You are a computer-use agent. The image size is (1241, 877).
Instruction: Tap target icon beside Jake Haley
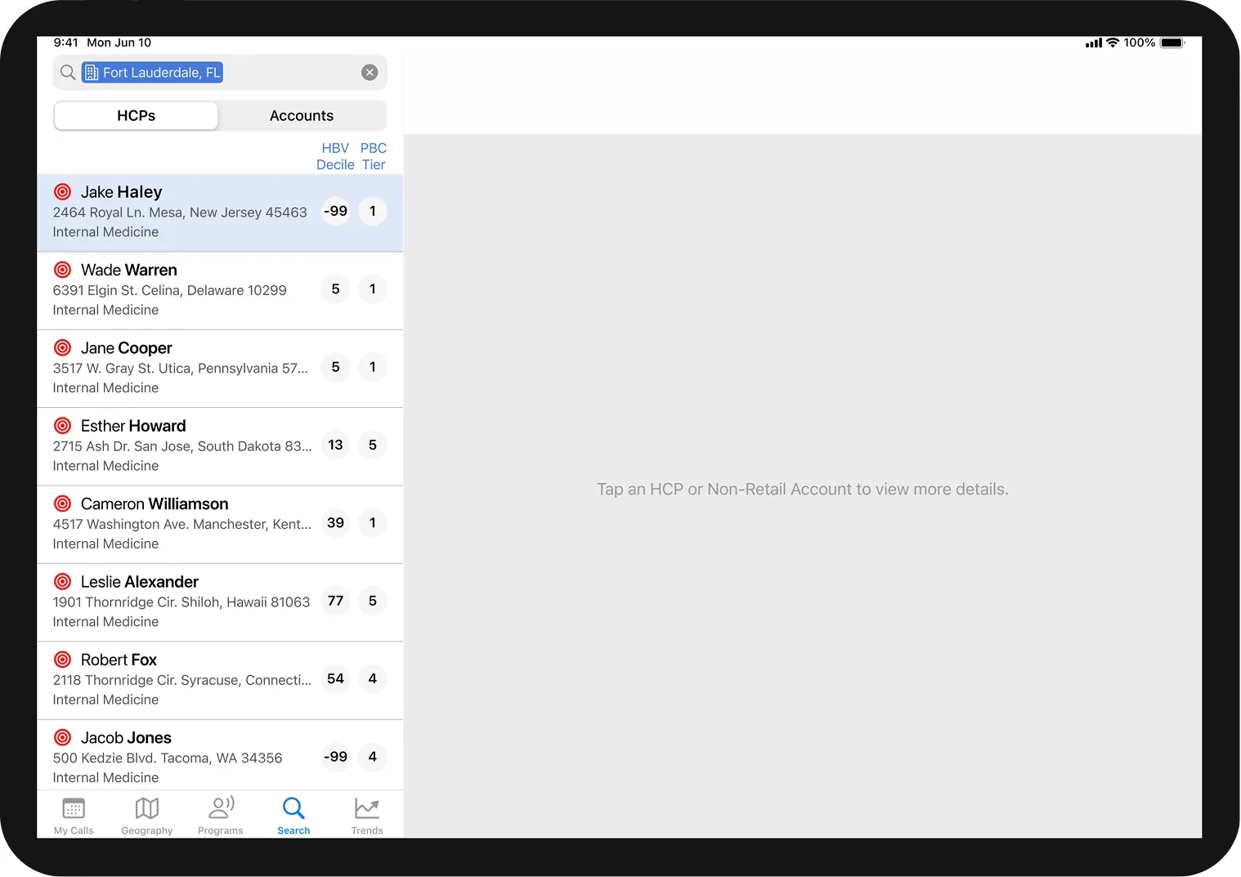tap(62, 192)
